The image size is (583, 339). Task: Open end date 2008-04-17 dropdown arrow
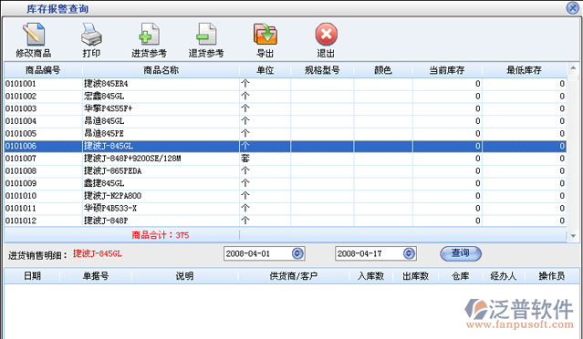409,253
